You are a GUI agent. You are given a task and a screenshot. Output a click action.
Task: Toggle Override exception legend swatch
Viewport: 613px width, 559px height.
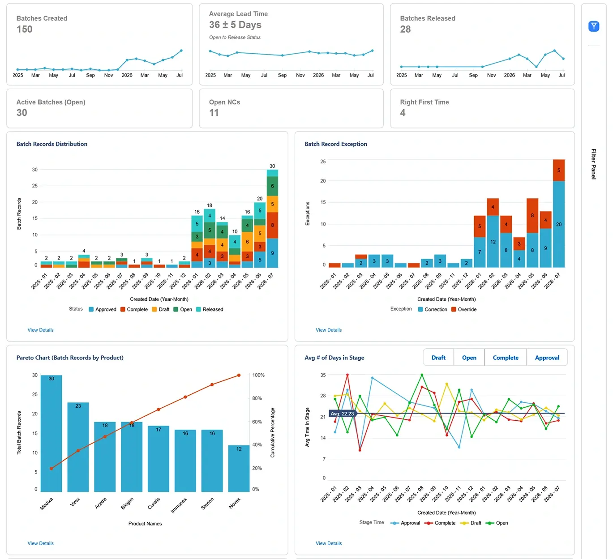click(454, 309)
